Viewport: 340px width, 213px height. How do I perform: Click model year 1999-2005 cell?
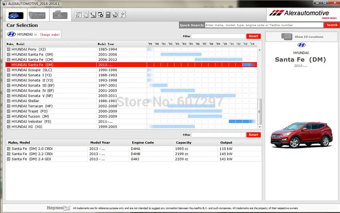(107, 127)
